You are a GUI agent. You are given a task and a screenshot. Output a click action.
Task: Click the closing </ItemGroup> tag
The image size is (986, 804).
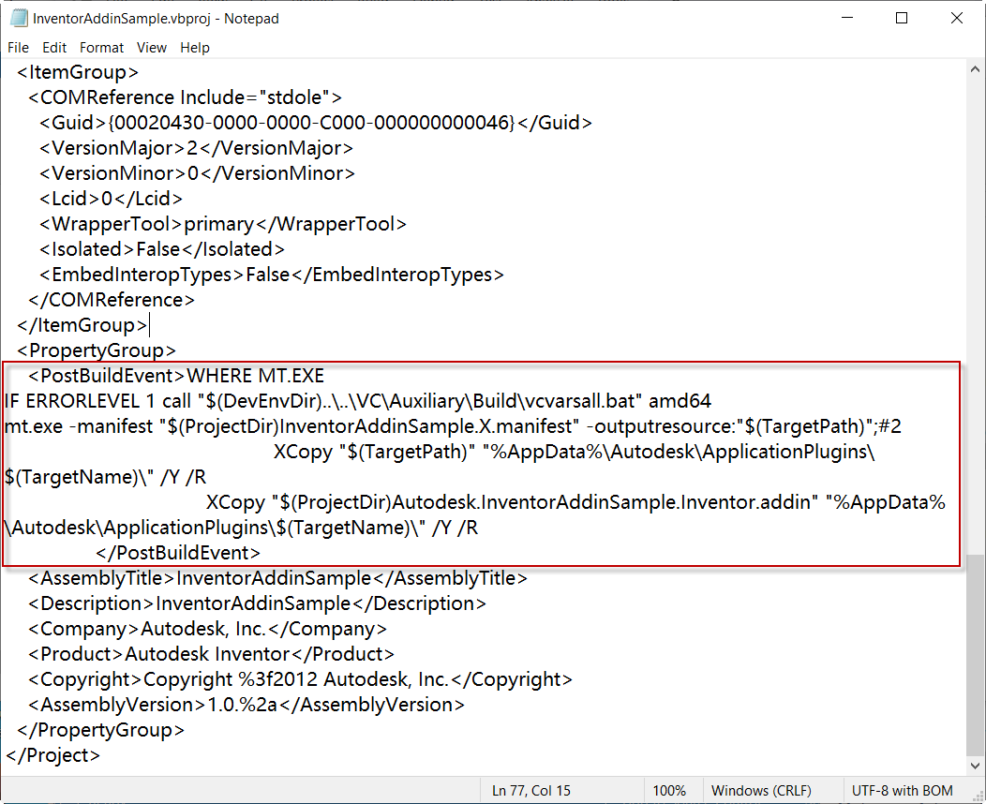click(82, 325)
